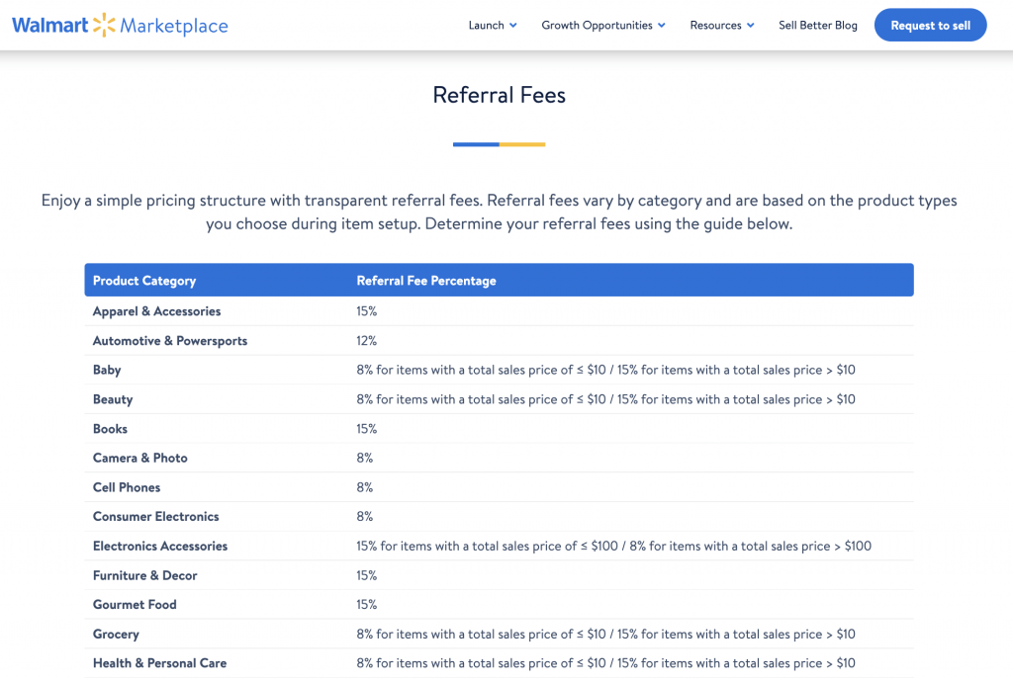Screen dimensions: 1013x682
Task: Select the Consumer Electronics row
Action: [x=155, y=516]
